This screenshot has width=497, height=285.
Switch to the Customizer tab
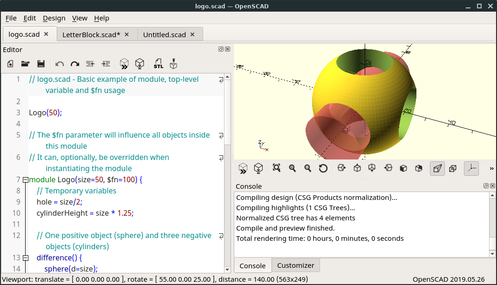295,265
